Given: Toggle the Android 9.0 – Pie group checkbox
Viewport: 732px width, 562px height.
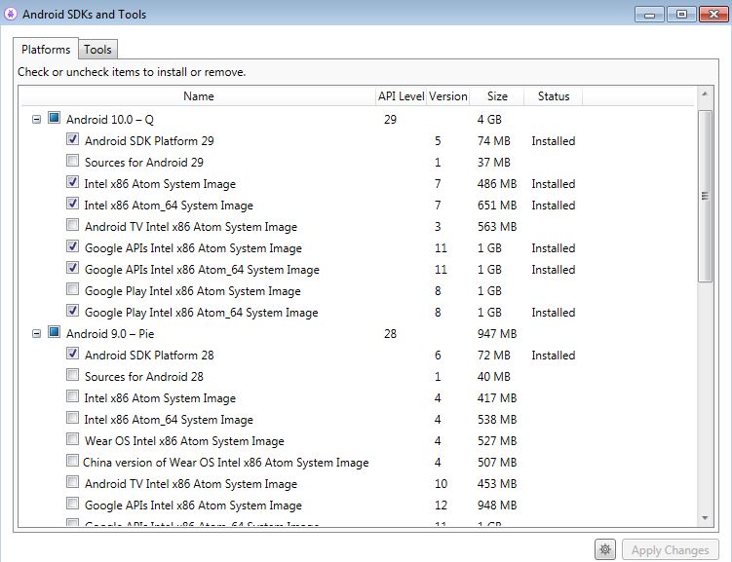Looking at the screenshot, I should click(55, 332).
